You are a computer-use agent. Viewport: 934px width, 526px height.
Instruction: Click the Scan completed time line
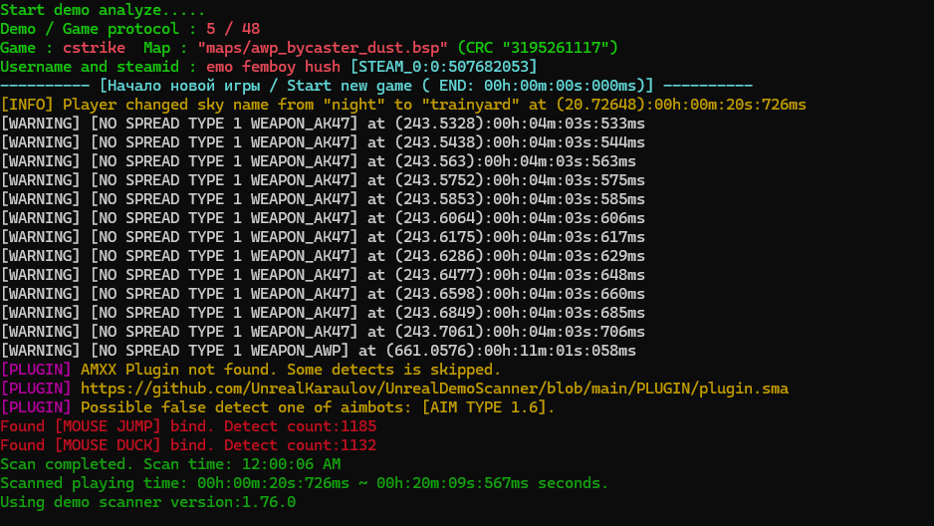coord(170,464)
